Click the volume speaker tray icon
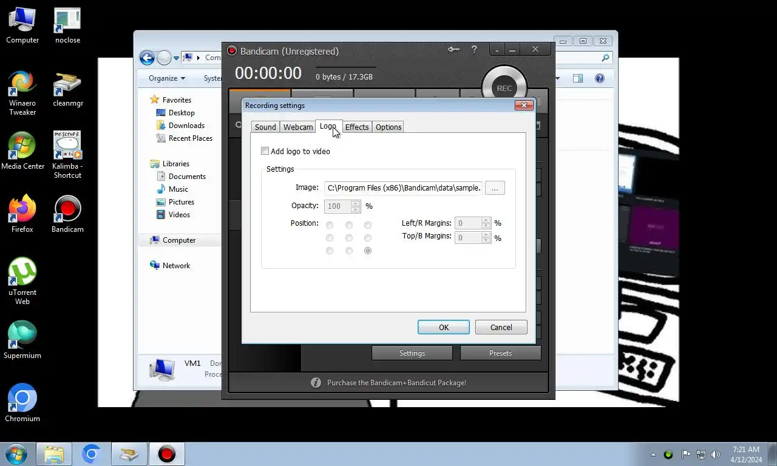The width and height of the screenshot is (777, 466). click(716, 454)
